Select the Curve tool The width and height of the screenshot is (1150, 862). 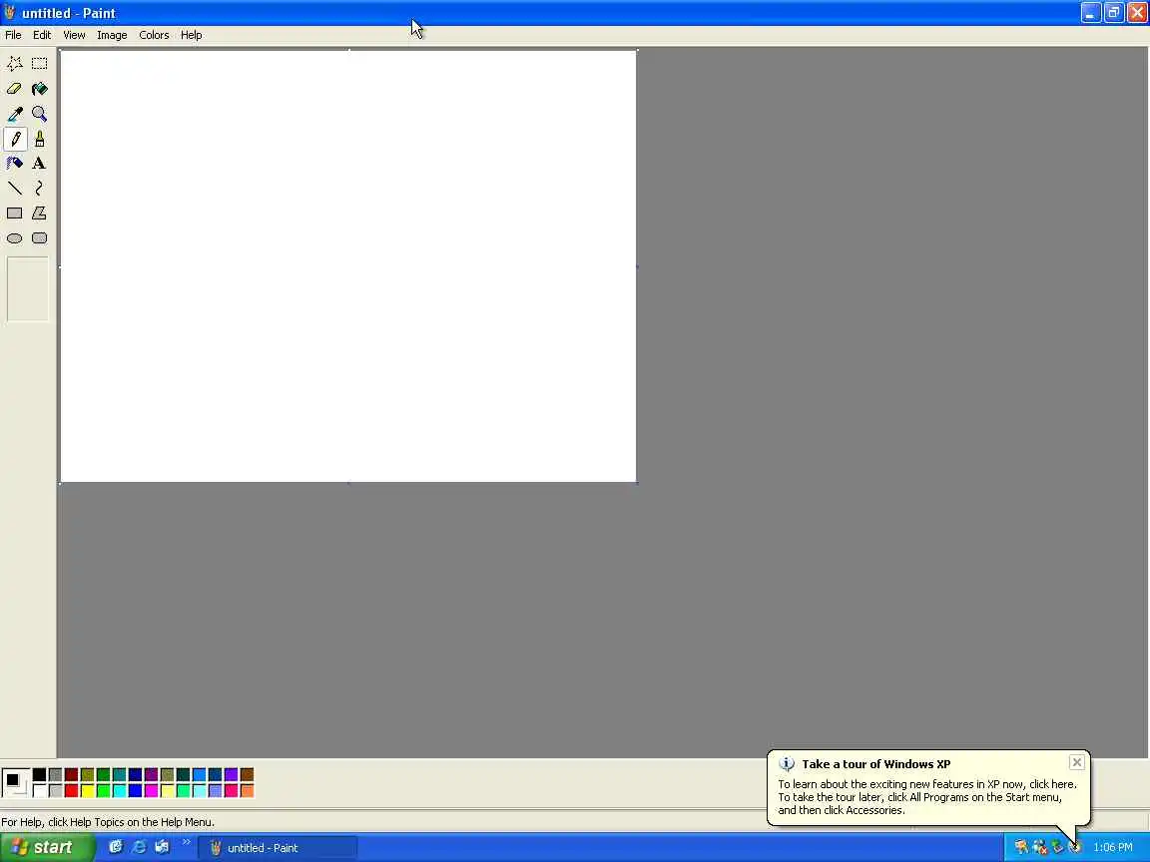click(x=40, y=189)
